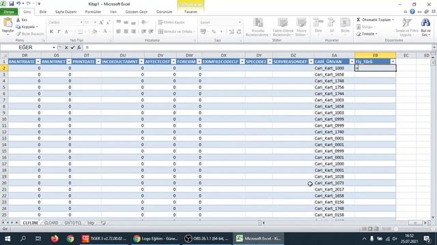Switch to the Tasarım tab
This screenshot has width=437, height=245.
pos(191,12)
